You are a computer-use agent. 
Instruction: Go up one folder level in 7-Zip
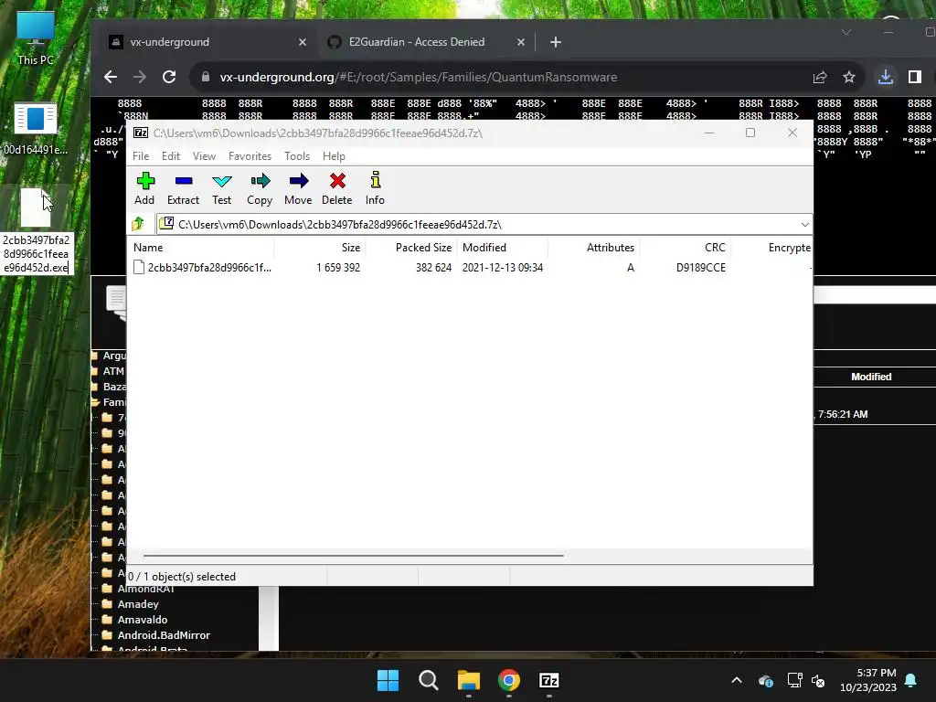[x=138, y=224]
